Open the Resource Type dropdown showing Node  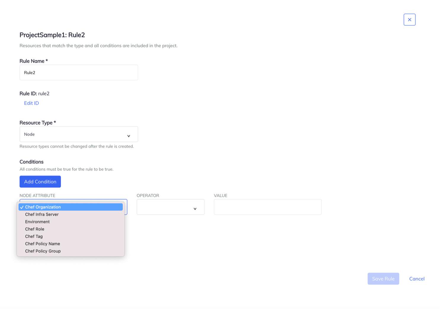(79, 134)
